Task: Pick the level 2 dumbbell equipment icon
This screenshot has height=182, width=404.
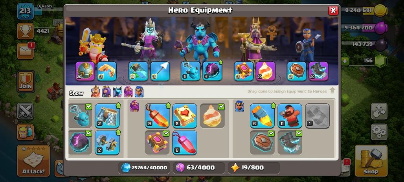Action: [107, 142]
